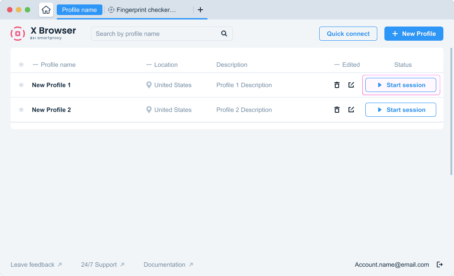Click the magnifier search icon
The width and height of the screenshot is (454, 276).
(224, 34)
